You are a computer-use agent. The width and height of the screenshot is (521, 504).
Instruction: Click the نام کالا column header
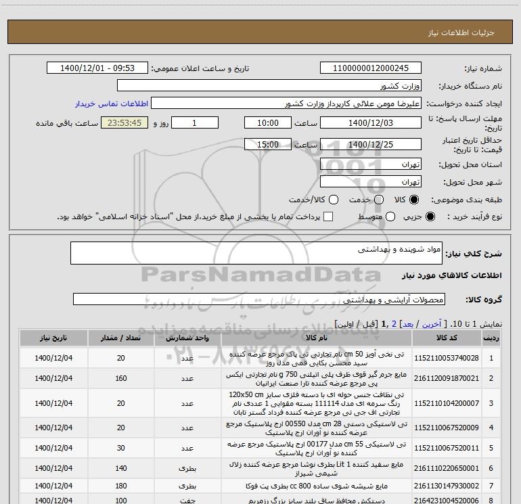pyautogui.click(x=317, y=338)
